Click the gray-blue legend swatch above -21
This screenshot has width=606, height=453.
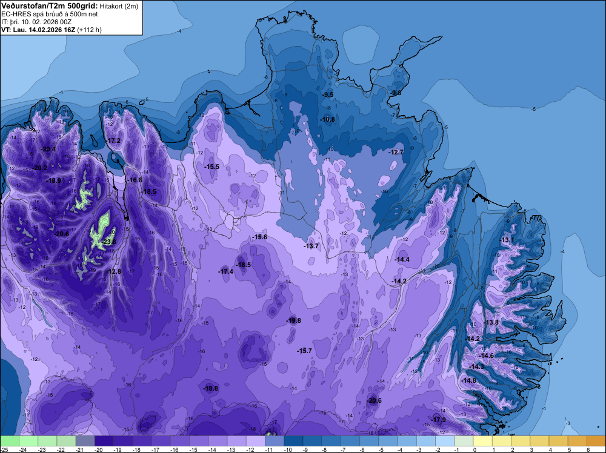point(85,441)
